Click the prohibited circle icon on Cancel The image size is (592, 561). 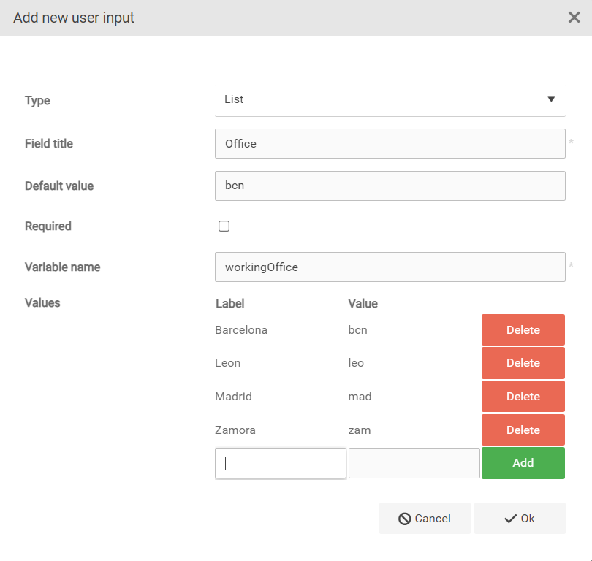click(x=404, y=519)
